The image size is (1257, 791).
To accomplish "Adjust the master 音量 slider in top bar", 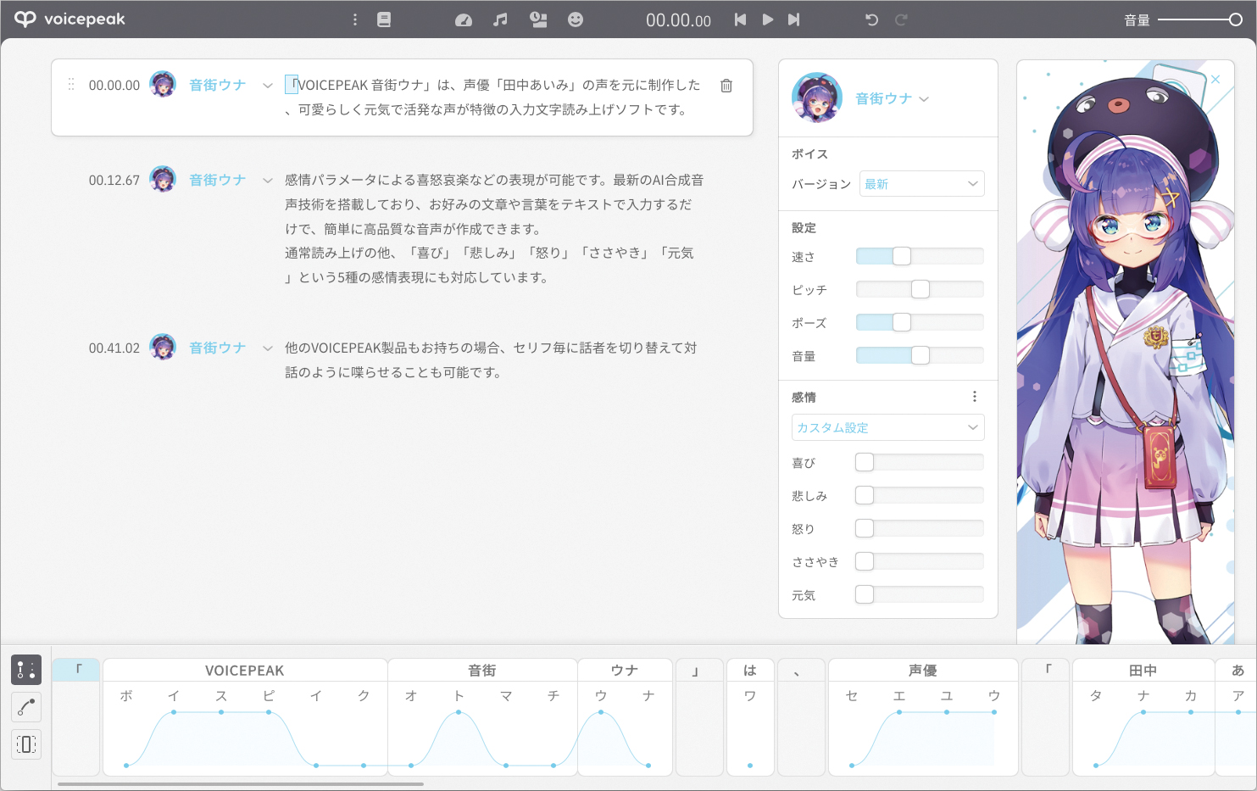I will click(1199, 19).
